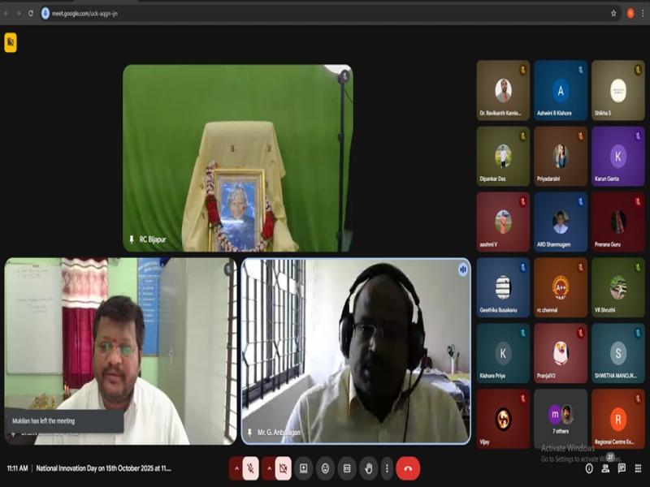Bookmark this page with the star icon

click(x=613, y=13)
